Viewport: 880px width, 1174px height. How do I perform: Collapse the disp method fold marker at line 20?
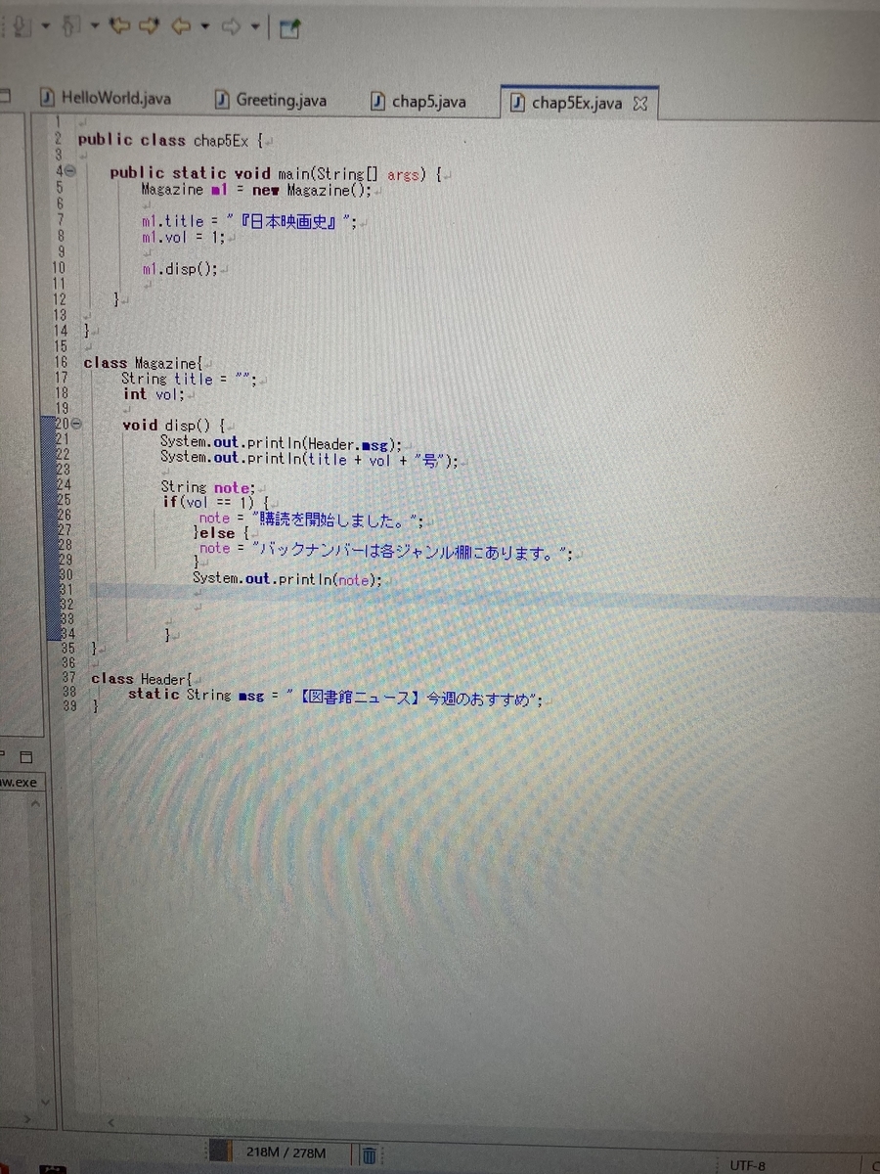(74, 425)
